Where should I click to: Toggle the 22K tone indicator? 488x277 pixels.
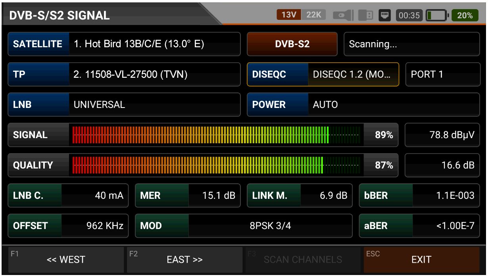pyautogui.click(x=313, y=15)
